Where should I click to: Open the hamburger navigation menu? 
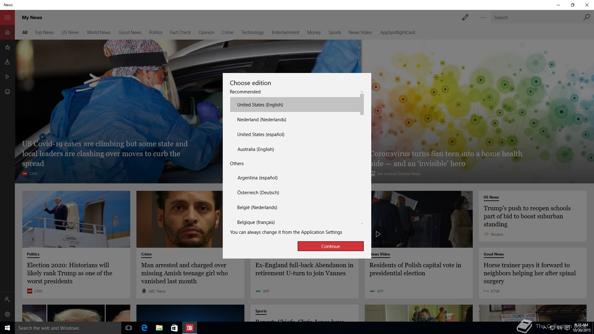[x=7, y=17]
